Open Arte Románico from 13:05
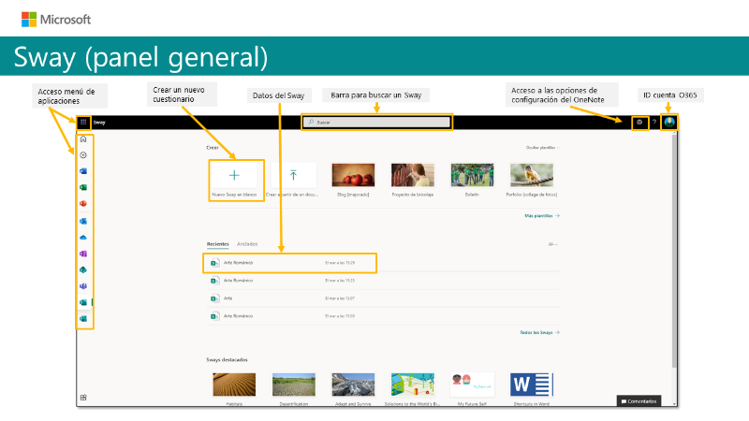 [x=383, y=316]
